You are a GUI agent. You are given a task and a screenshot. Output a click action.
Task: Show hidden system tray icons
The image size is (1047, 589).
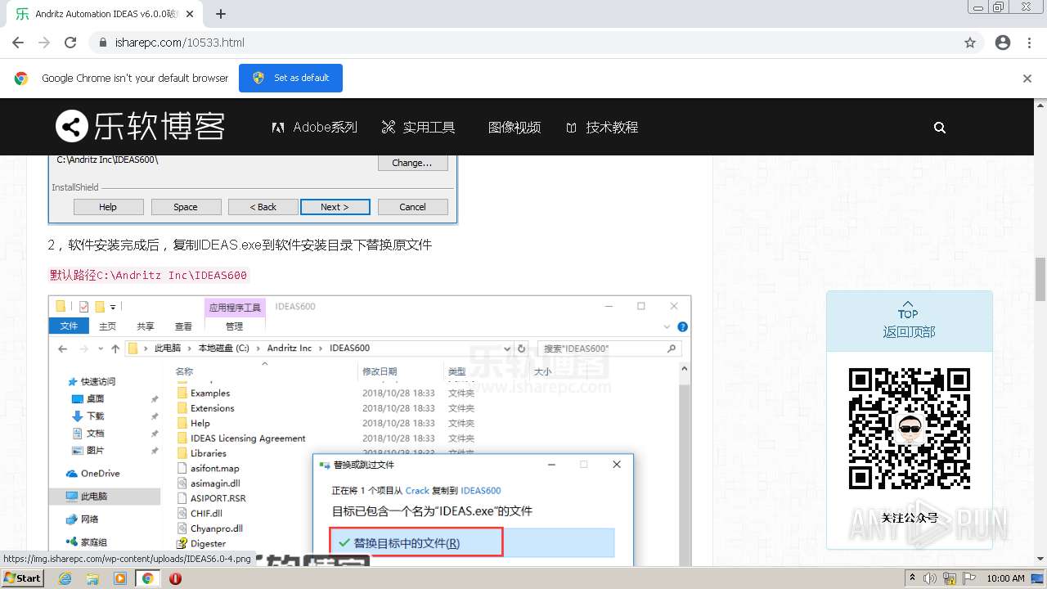(912, 578)
